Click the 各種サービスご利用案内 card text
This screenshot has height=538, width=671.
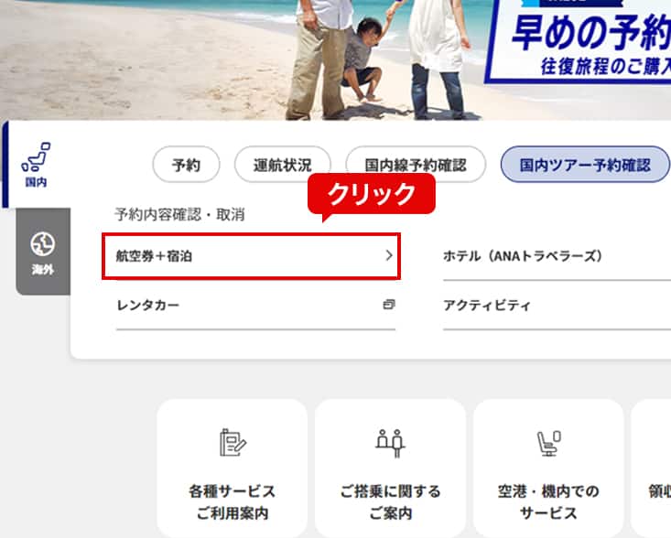(233, 502)
